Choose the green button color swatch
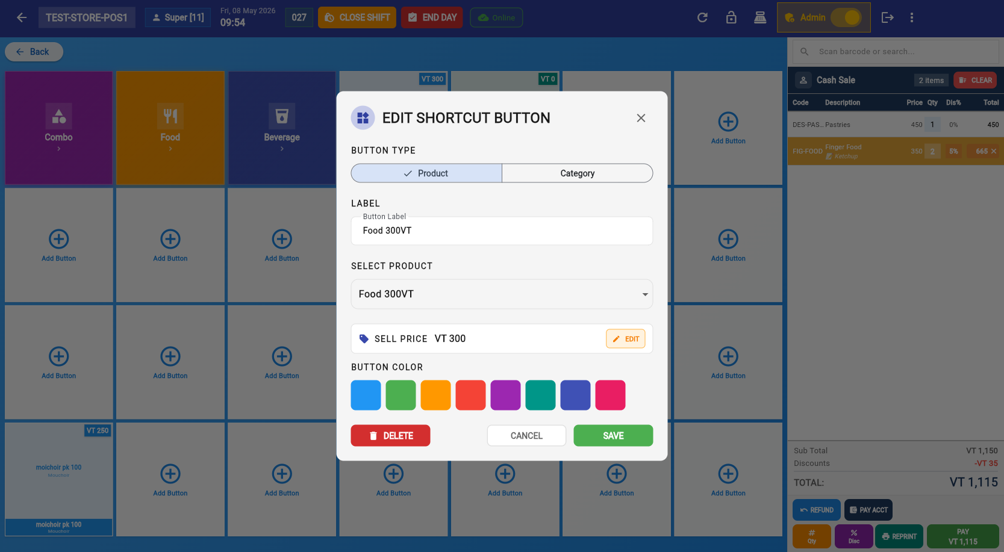The height and width of the screenshot is (552, 1004). 401,395
